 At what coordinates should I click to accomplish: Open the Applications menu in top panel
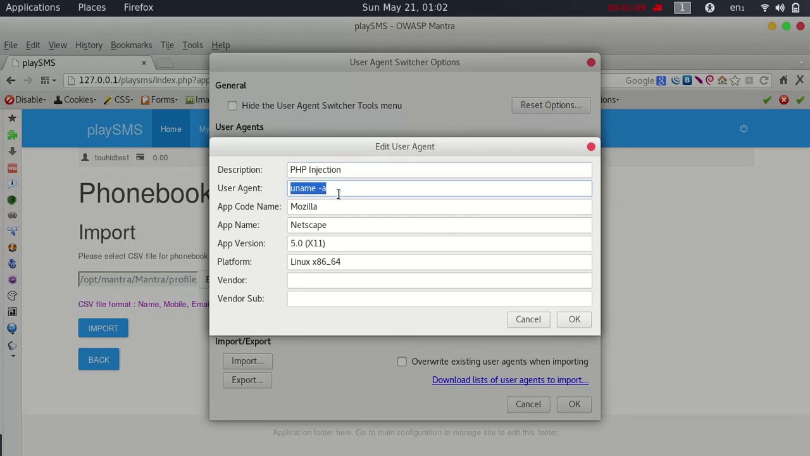(x=33, y=8)
